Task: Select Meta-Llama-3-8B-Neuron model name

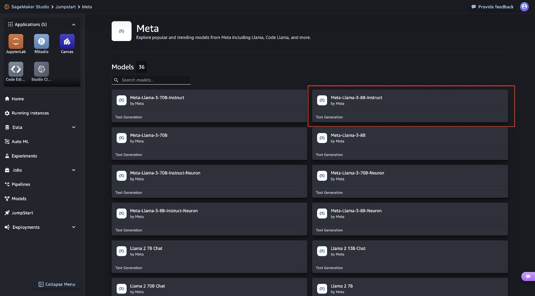Action: 356,211
